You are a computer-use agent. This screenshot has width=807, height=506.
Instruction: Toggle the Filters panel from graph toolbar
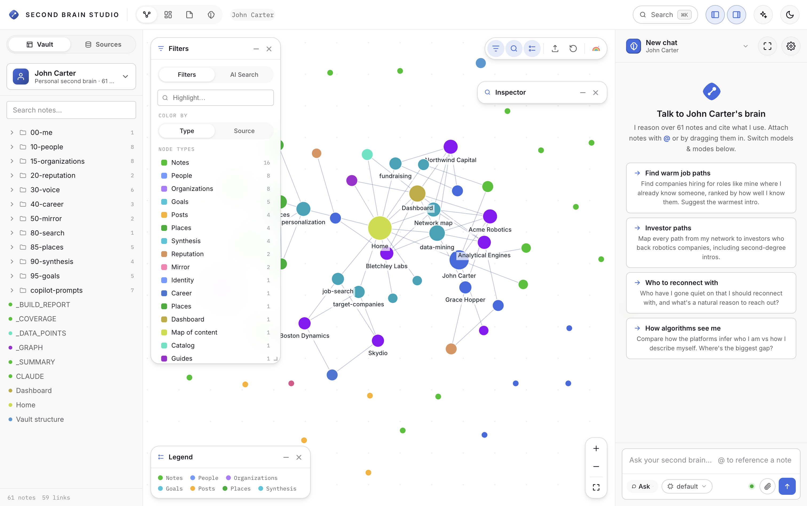point(496,49)
